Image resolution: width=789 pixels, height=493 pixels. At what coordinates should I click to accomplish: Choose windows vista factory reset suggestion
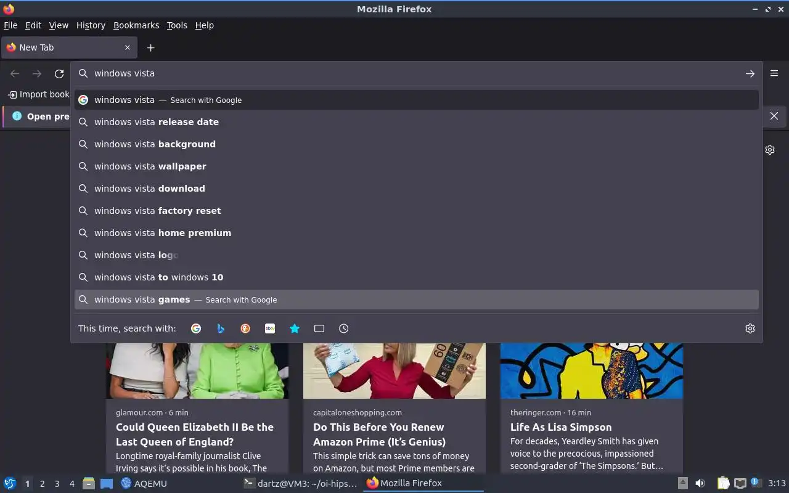(x=417, y=211)
